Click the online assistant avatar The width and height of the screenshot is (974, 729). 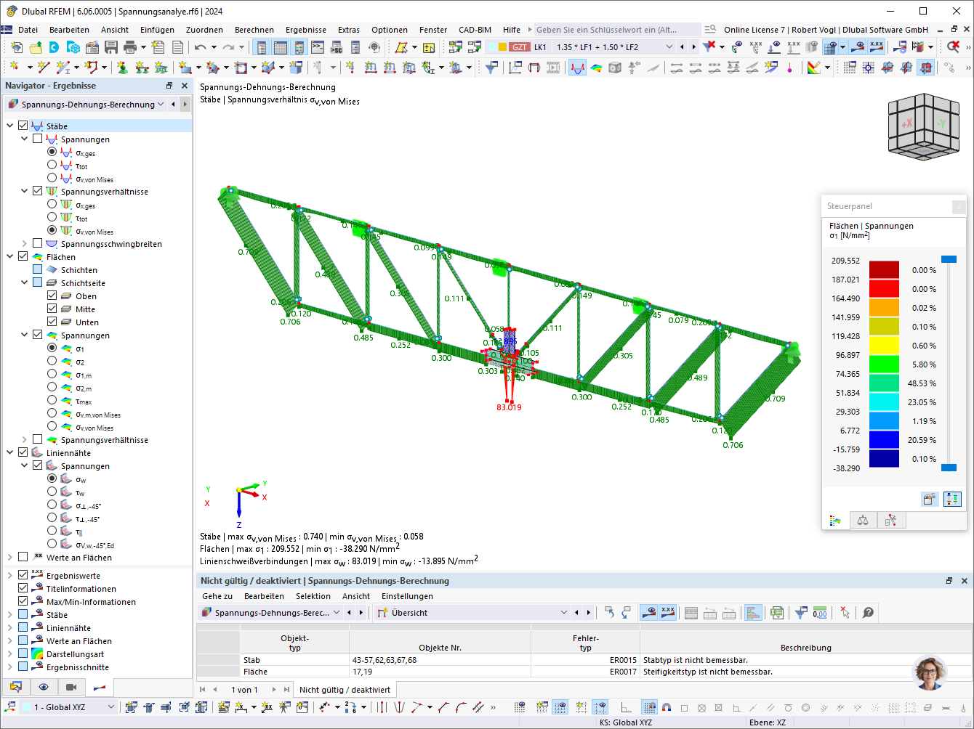[x=929, y=672]
